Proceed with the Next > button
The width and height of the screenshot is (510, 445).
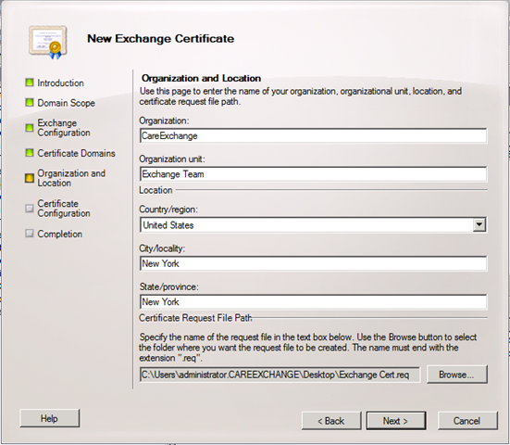[x=396, y=421]
